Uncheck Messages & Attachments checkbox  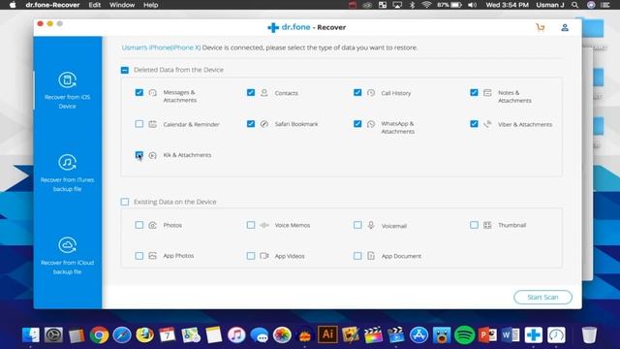point(139,93)
